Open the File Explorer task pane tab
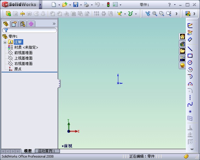Screen dimensions: 200x160 point(183,51)
